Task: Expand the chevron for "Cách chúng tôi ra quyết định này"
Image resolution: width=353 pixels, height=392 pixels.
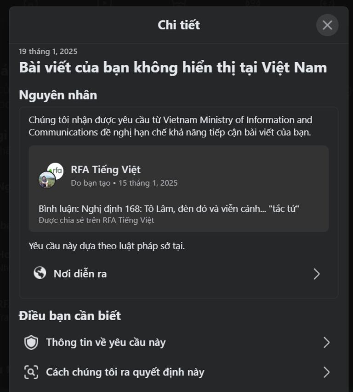Action: pos(326,372)
